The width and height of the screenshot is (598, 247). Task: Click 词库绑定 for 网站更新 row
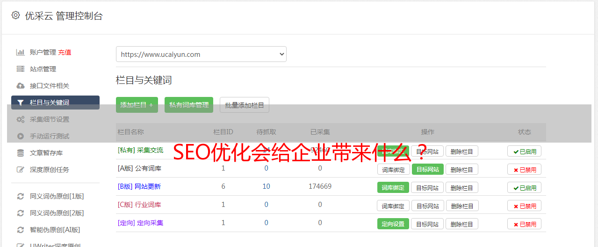393,187
